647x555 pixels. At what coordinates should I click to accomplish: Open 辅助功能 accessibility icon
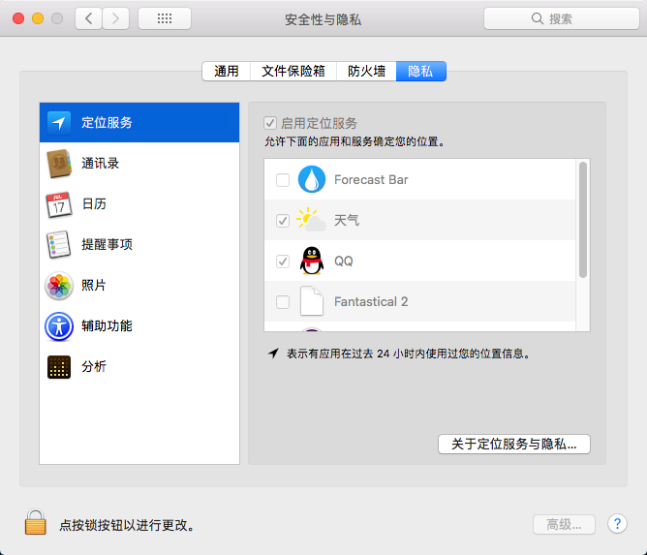click(x=59, y=326)
